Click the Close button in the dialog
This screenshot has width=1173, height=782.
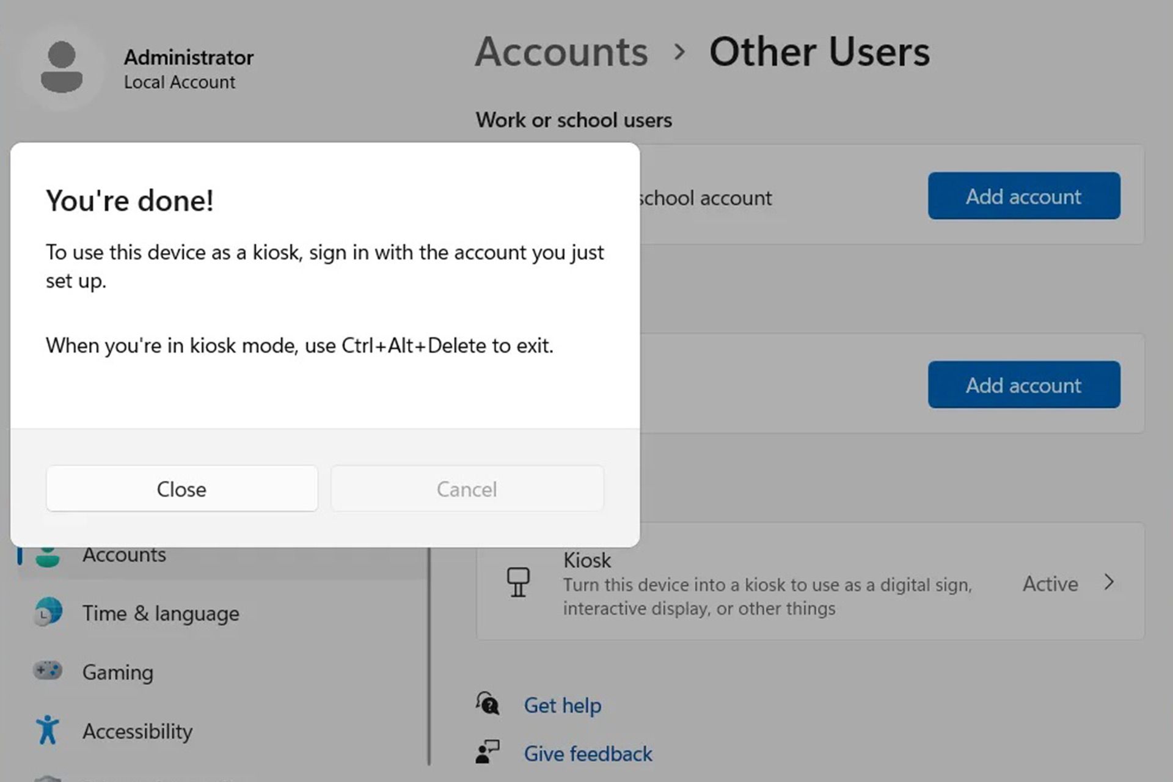pyautogui.click(x=181, y=489)
